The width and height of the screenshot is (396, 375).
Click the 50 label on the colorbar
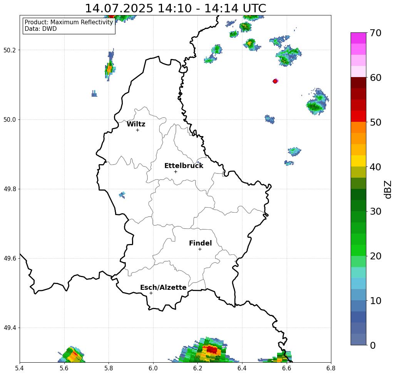(375, 122)
